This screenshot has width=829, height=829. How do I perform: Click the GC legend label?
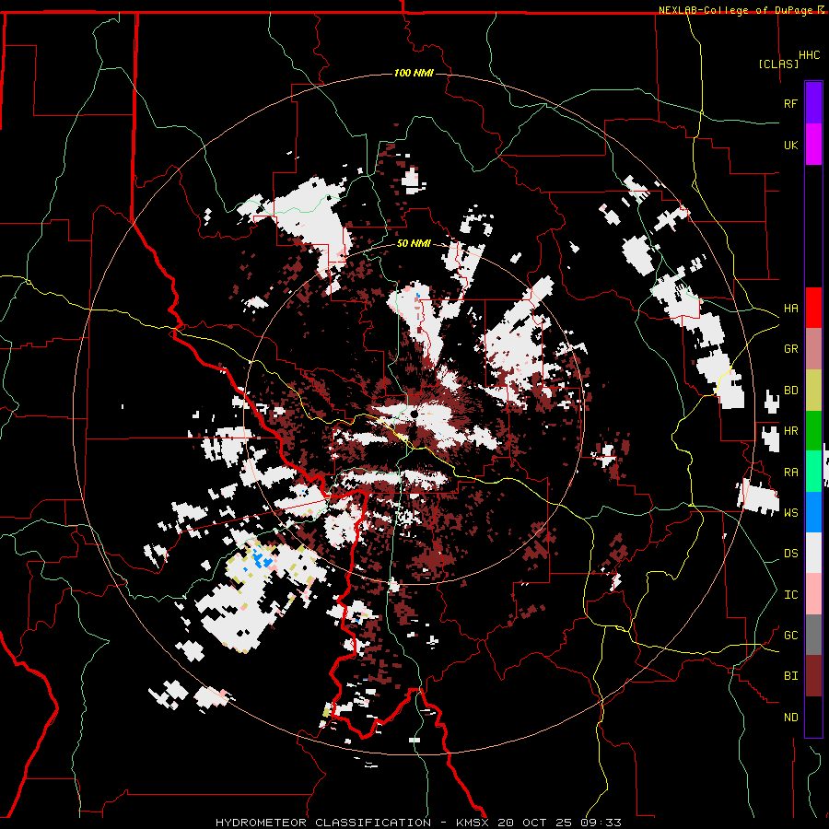click(790, 636)
